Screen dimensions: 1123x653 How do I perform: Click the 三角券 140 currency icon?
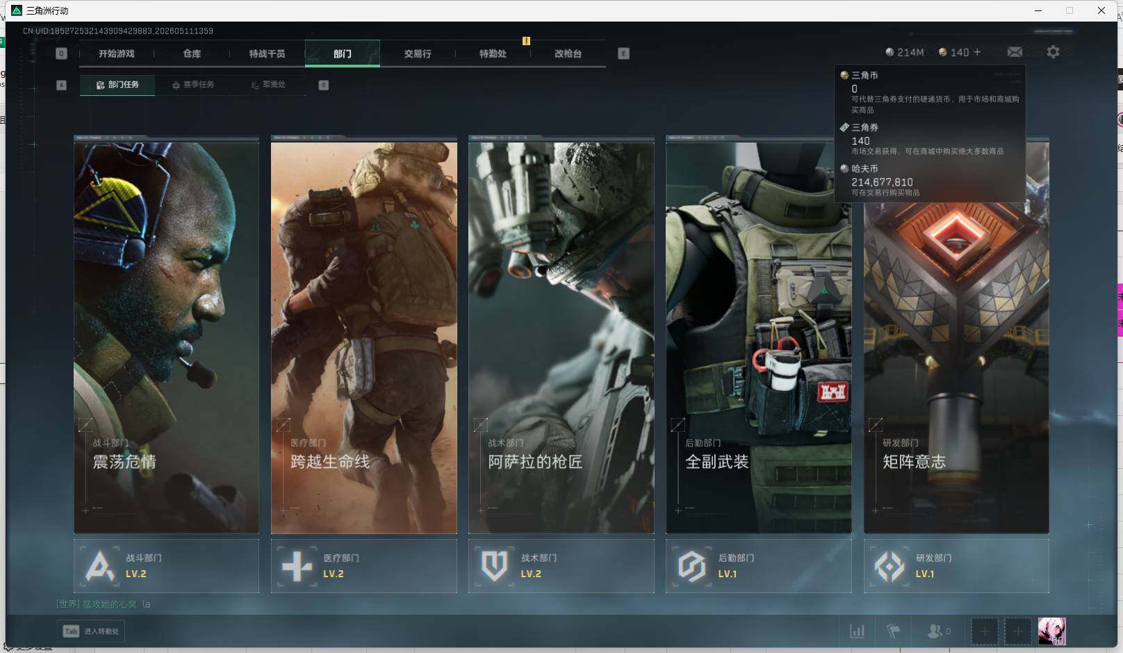point(943,52)
